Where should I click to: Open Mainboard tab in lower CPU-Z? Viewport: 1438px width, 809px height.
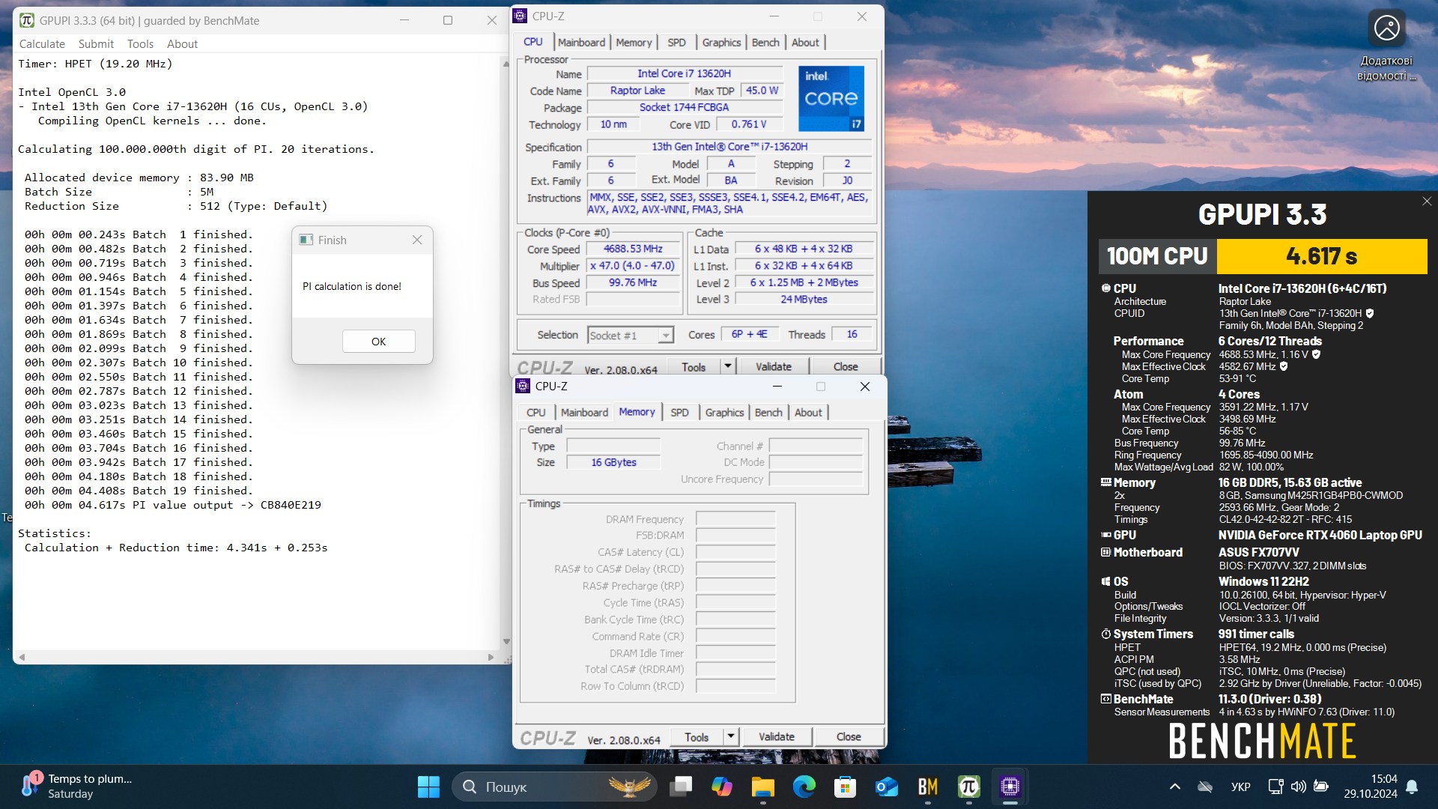coord(584,413)
